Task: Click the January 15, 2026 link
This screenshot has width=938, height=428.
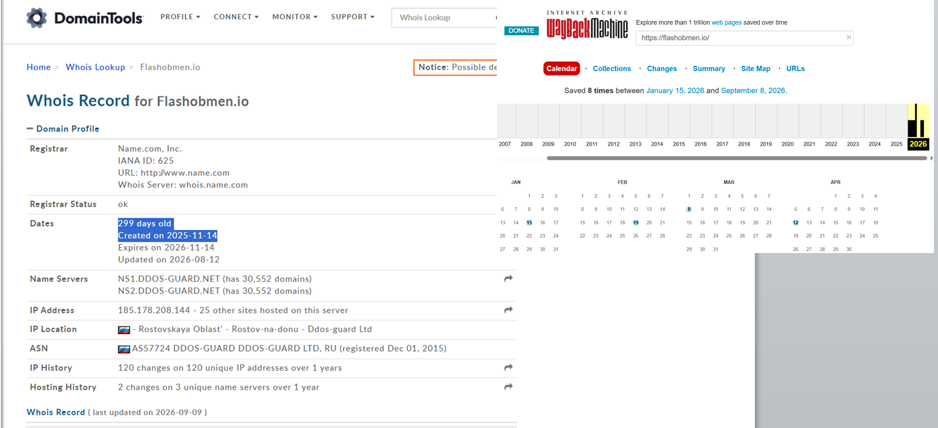Action: click(x=675, y=90)
